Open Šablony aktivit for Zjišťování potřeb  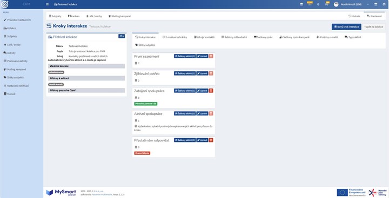tap(185, 73)
